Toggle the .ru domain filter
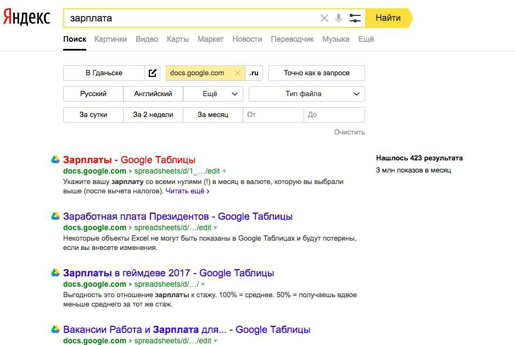 (254, 73)
